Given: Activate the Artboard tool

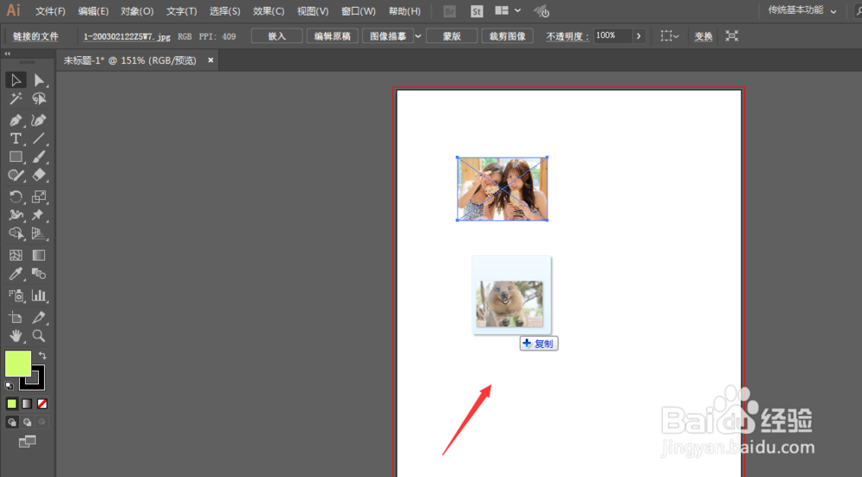Looking at the screenshot, I should coord(16,317).
